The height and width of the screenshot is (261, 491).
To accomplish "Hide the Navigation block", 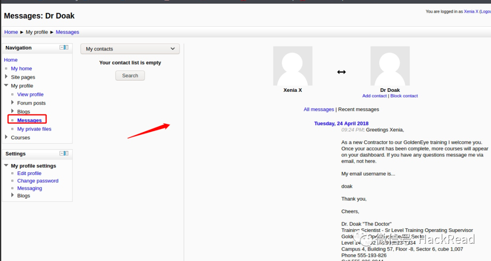I will [62, 47].
